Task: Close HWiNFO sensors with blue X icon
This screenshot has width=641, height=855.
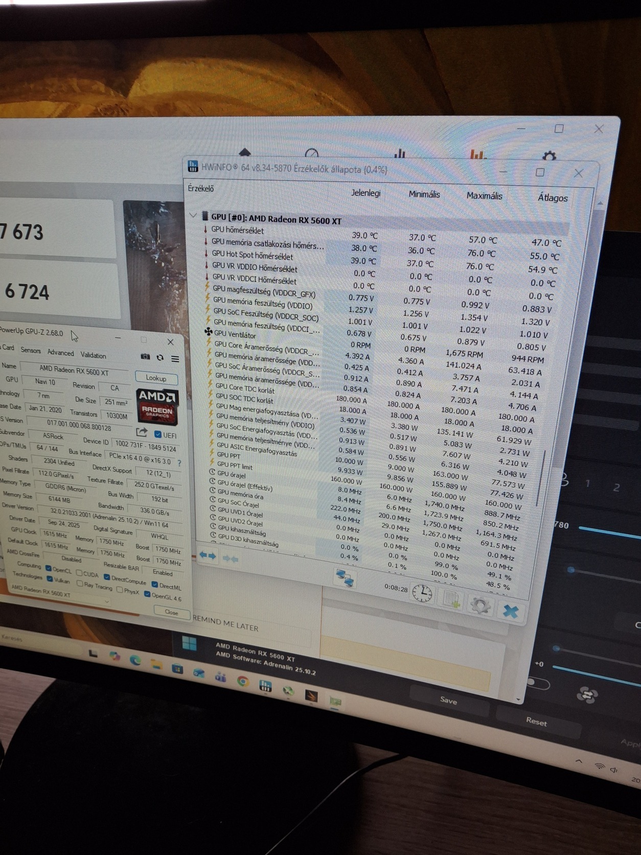Action: pyautogui.click(x=510, y=611)
